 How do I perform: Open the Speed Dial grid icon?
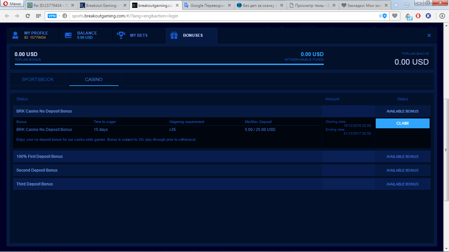pos(38,16)
